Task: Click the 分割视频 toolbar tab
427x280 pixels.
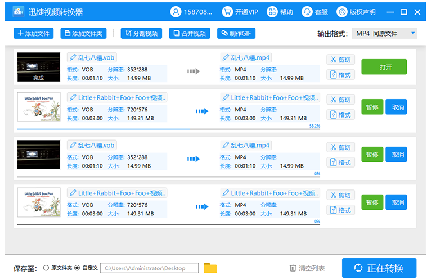Action: (141, 34)
